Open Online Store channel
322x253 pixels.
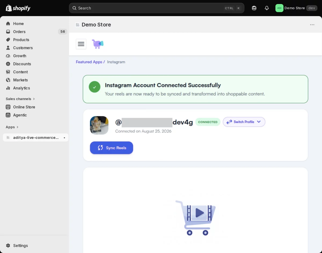click(35, 107)
